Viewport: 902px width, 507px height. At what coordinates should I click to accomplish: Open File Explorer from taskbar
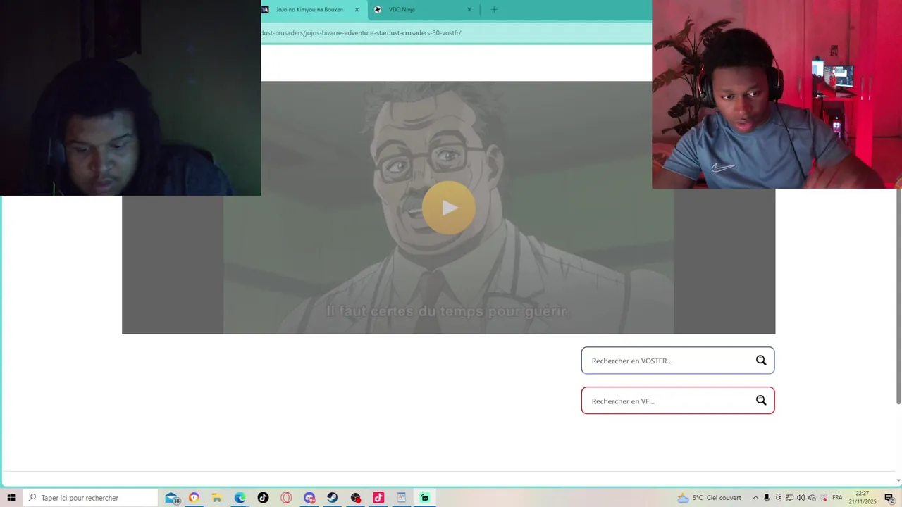pyautogui.click(x=217, y=498)
